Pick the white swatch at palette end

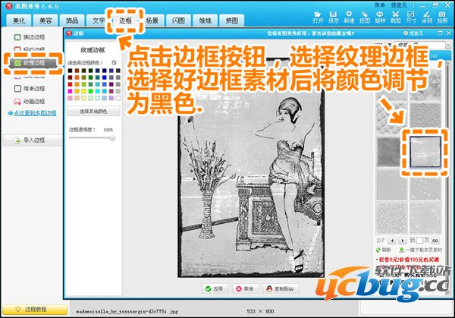pos(118,98)
